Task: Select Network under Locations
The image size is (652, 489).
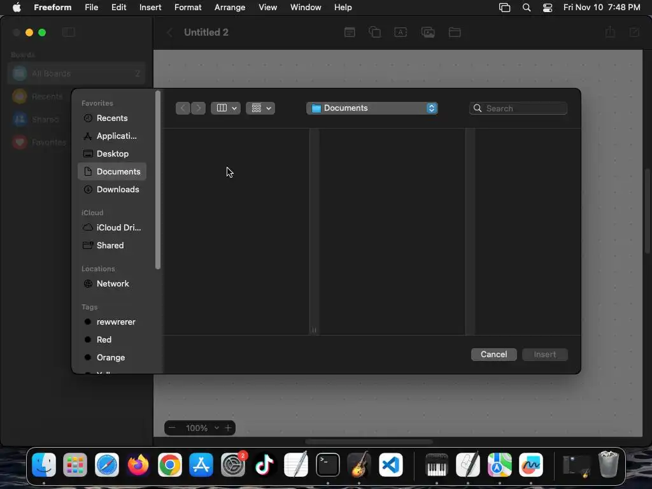Action: 112,283
